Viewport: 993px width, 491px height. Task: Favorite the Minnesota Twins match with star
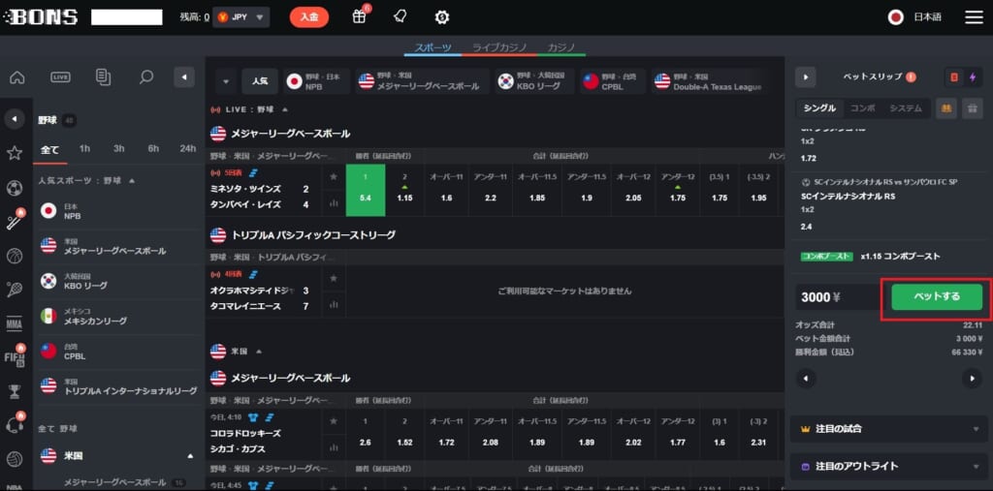pyautogui.click(x=334, y=176)
